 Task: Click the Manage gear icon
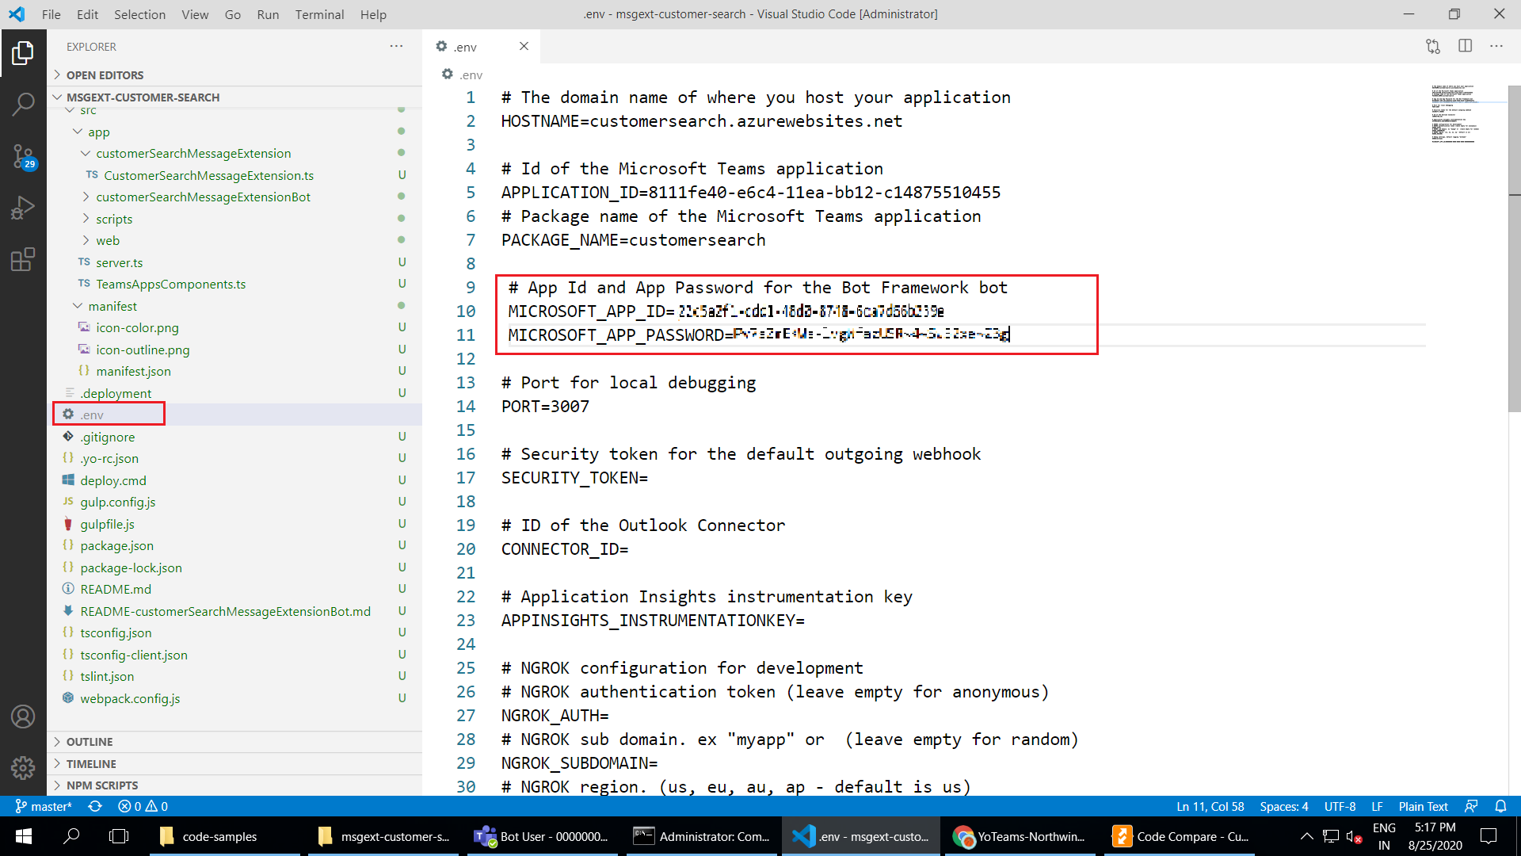(x=23, y=767)
